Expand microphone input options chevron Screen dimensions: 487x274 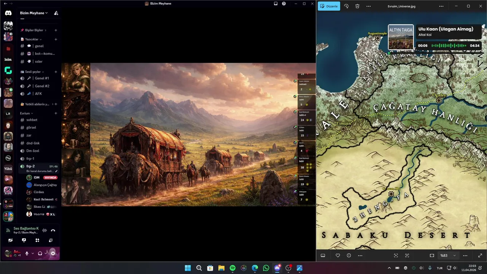tap(33, 253)
